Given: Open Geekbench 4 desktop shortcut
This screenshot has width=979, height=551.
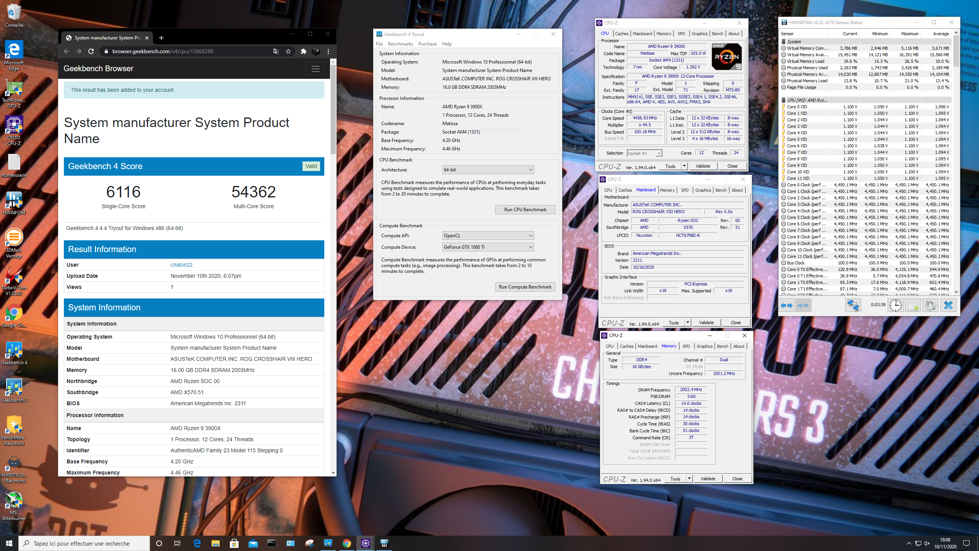Looking at the screenshot, I should click(x=14, y=353).
